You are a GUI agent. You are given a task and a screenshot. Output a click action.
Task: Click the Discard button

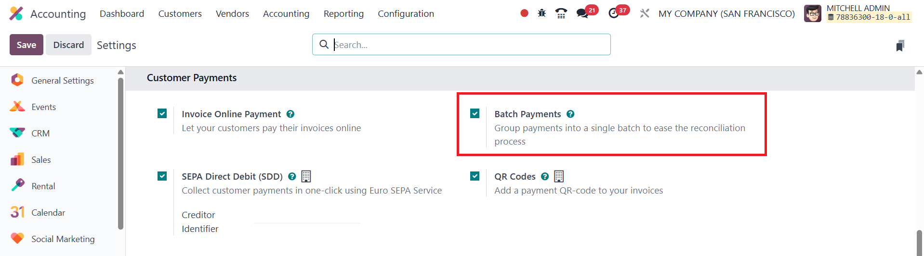68,45
